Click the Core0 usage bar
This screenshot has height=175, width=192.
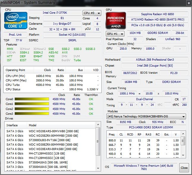(x=32, y=99)
